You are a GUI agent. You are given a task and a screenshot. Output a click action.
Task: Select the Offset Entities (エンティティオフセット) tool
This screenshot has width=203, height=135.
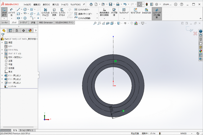(62, 12)
